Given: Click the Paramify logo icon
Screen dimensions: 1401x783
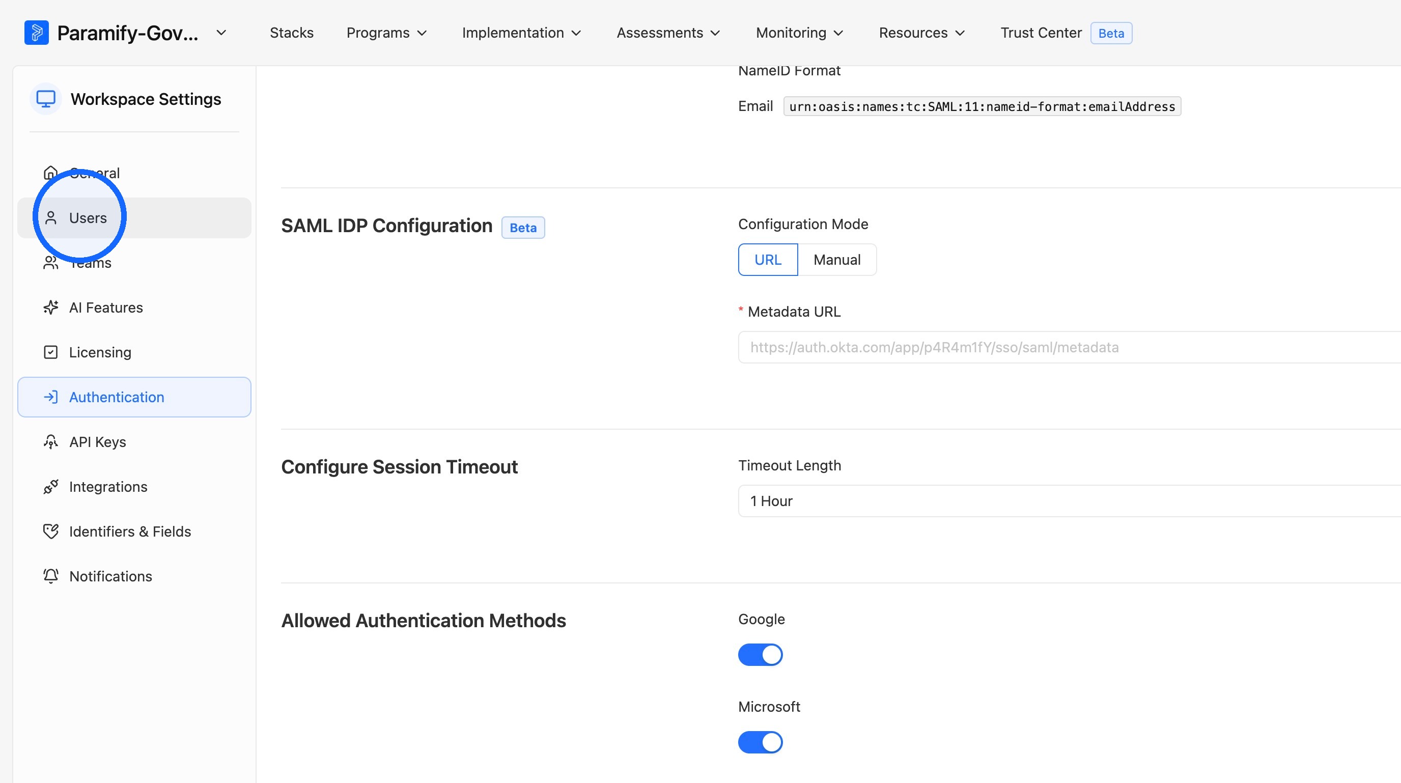Looking at the screenshot, I should coord(37,33).
